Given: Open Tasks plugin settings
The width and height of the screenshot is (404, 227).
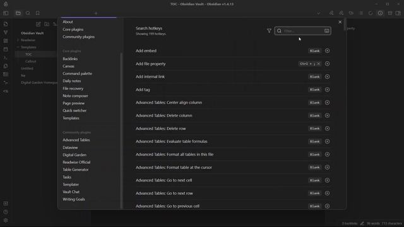Looking at the screenshot, I should (67, 177).
